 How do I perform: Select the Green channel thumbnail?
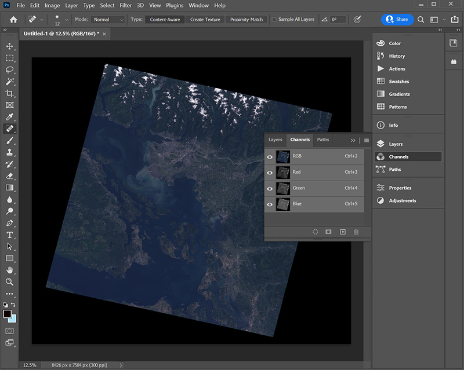[x=283, y=188]
